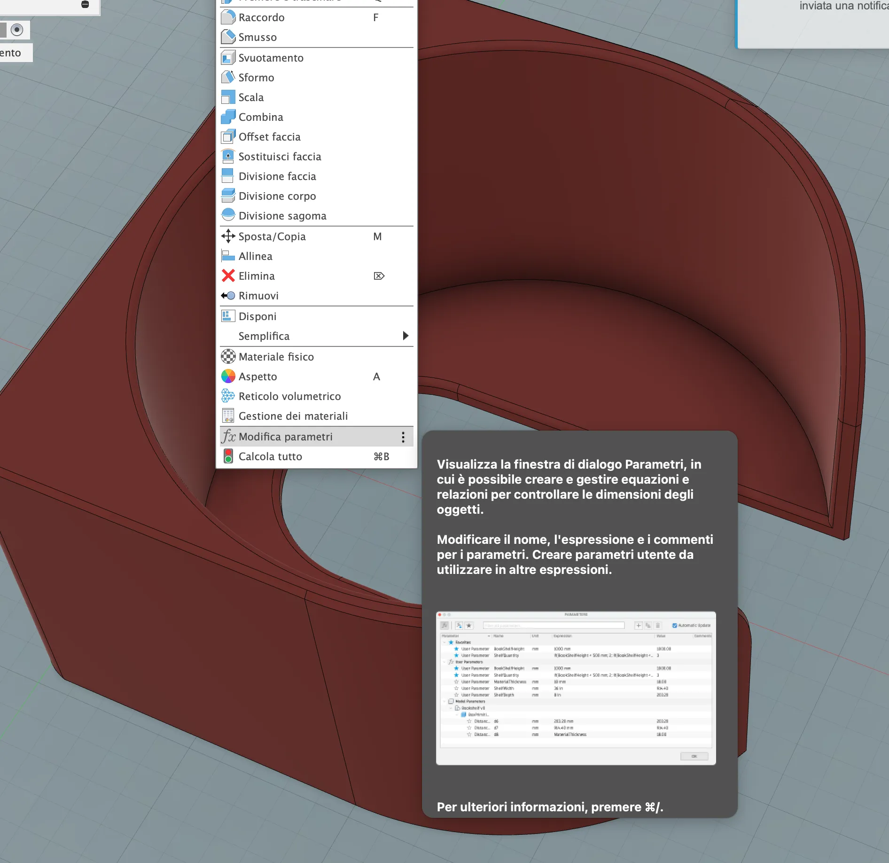Open Aspetto appearance menu item
Screen dimensions: 889x863
316,377
